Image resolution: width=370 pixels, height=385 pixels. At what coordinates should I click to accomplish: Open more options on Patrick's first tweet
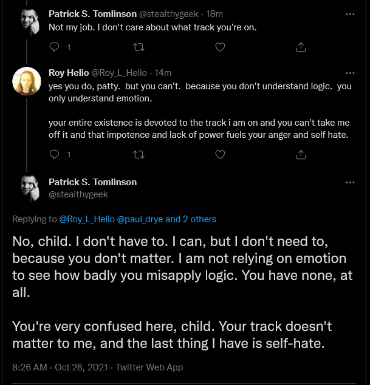(350, 14)
